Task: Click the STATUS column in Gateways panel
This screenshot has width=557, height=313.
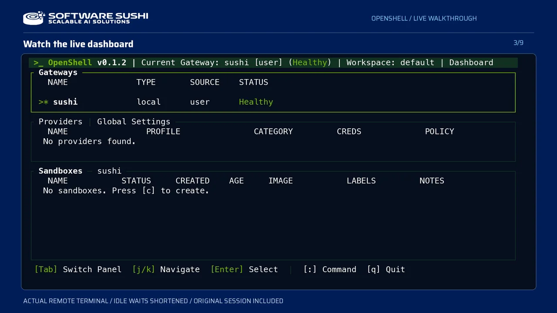Action: click(254, 83)
